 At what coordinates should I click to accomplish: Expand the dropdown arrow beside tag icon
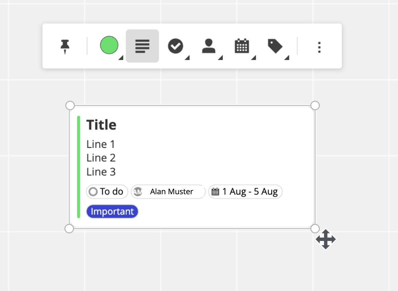pos(286,58)
